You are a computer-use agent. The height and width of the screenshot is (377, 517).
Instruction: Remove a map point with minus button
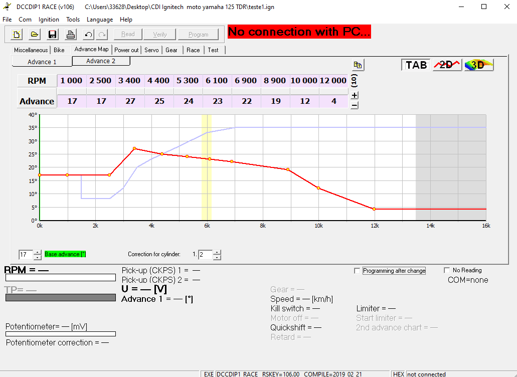pos(355,105)
